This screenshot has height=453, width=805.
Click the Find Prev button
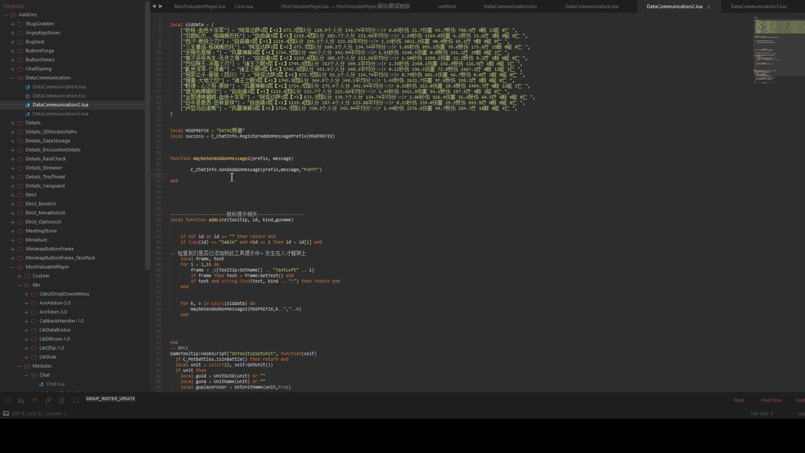point(771,400)
